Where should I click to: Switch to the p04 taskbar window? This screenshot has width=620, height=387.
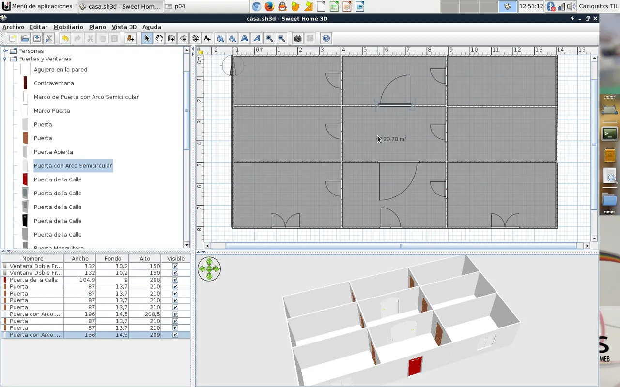tap(207, 6)
